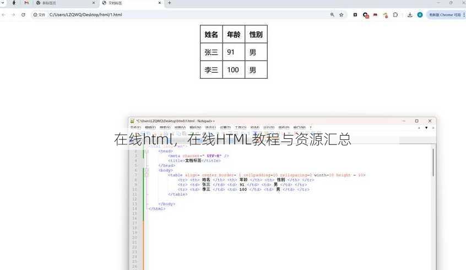This screenshot has height=270, width=466.
Task: Bookmark this page with the star icon
Action: (341, 14)
